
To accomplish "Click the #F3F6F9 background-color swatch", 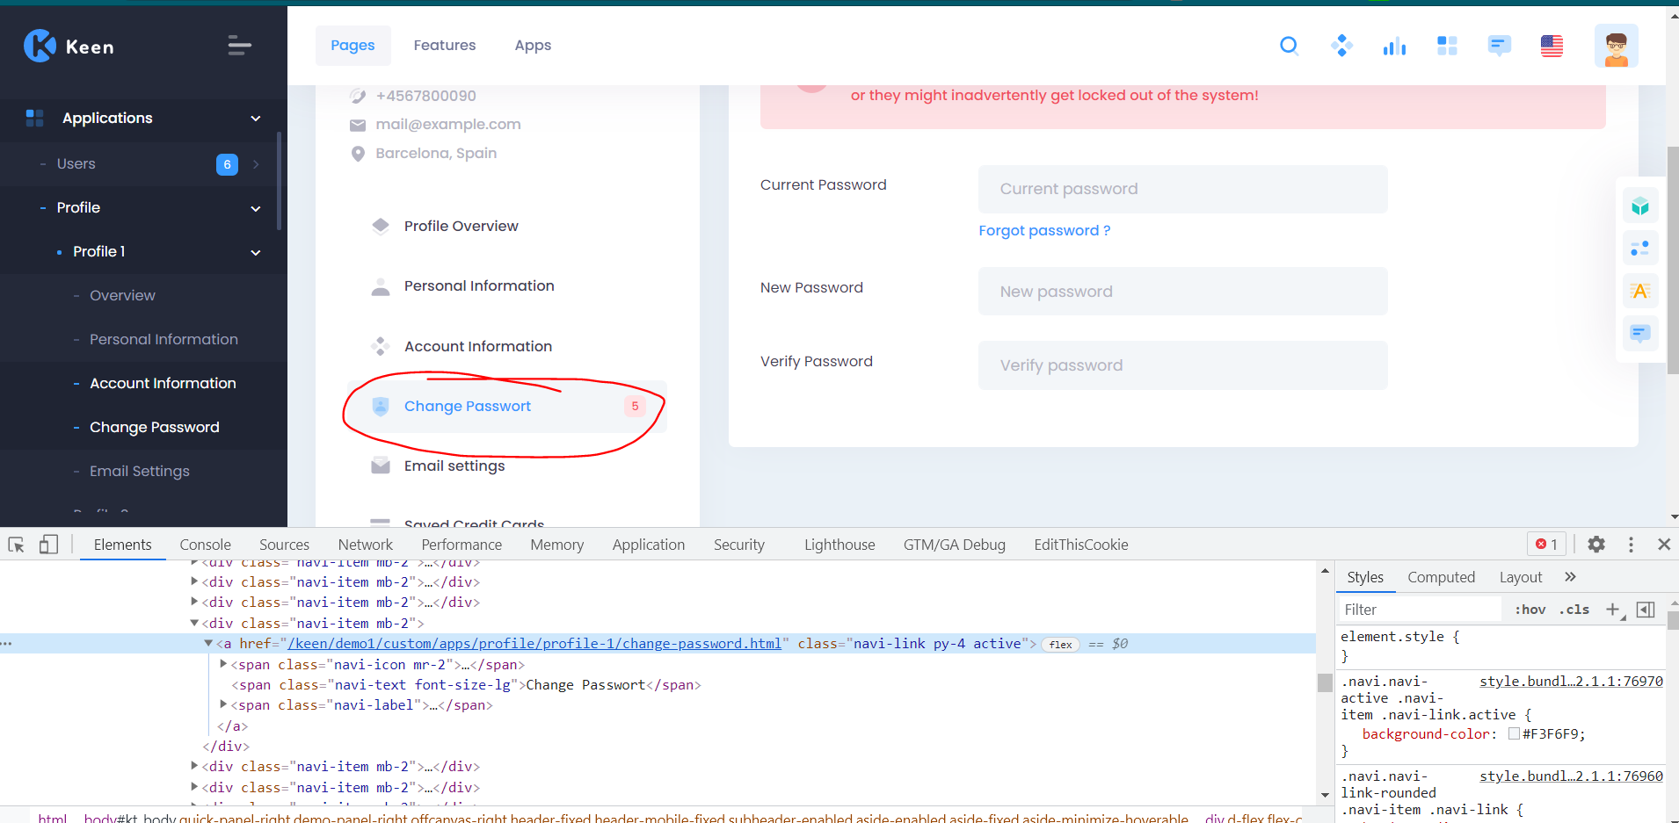I will click(1514, 733).
